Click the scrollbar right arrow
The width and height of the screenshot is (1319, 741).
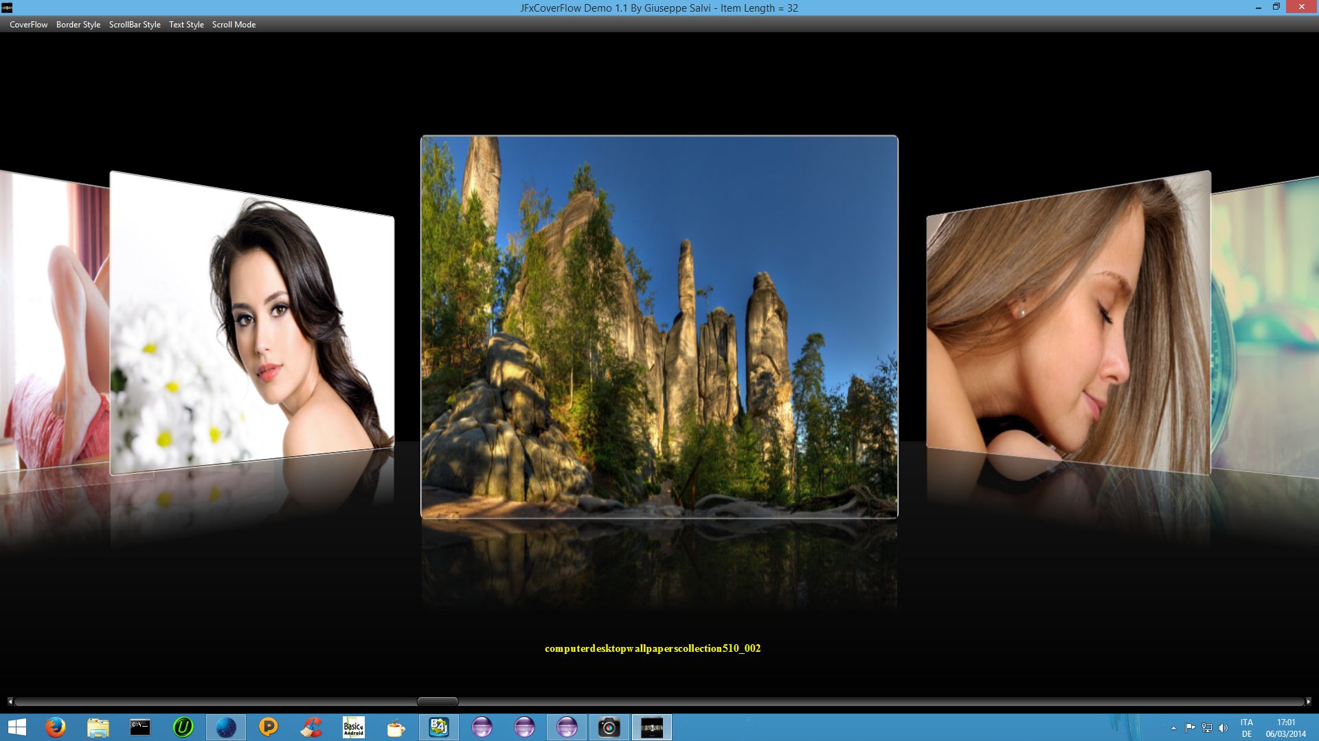(x=1308, y=701)
